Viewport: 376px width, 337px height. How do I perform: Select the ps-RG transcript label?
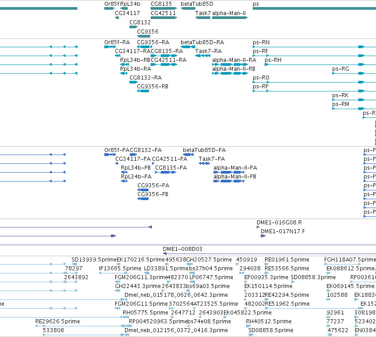coord(341,69)
